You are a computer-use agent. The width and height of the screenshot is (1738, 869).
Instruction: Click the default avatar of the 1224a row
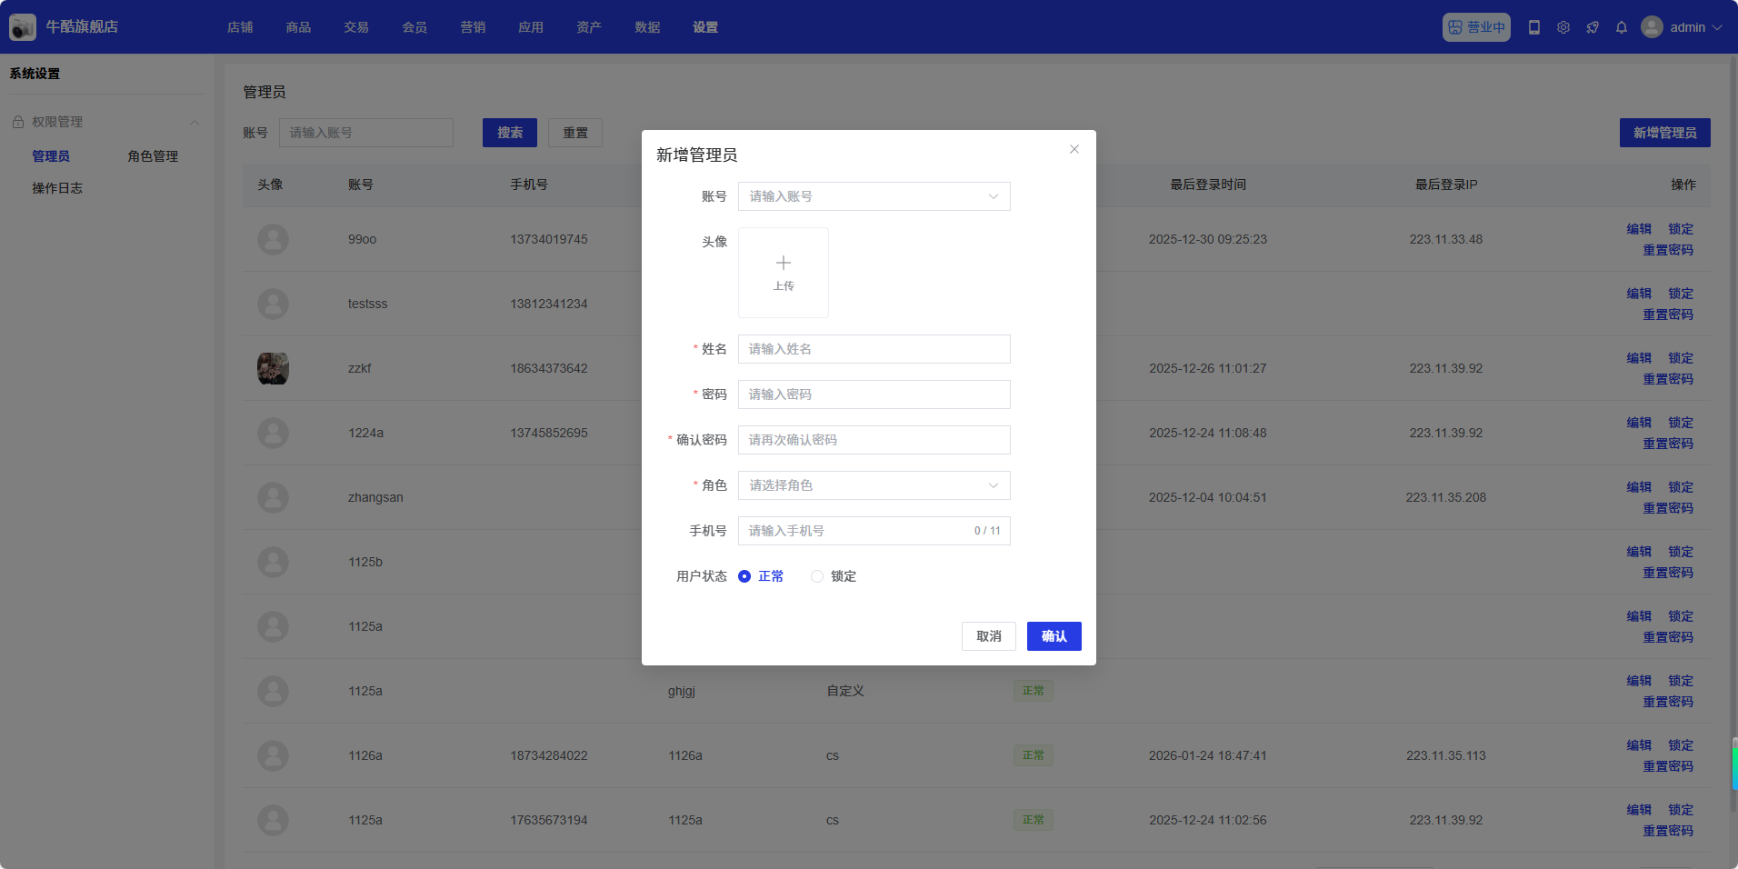273,433
